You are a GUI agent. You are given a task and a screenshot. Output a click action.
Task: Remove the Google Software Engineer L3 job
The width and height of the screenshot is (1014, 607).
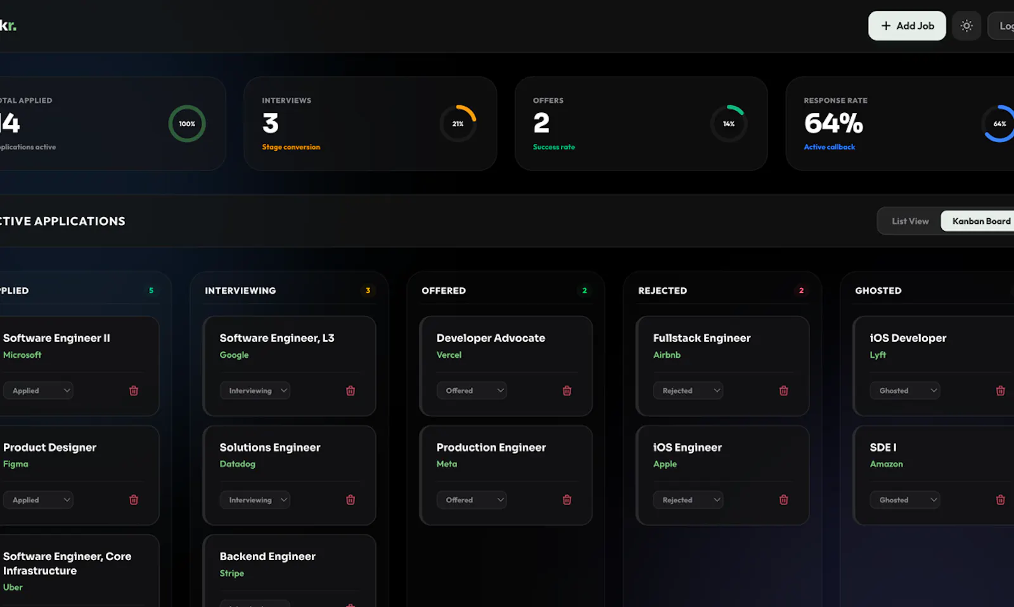(350, 391)
